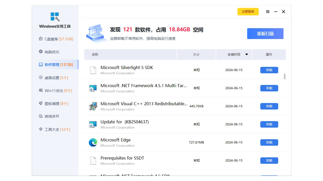The image size is (323, 181).
Task: Switch to 电脑优化 section
Action: [52, 52]
